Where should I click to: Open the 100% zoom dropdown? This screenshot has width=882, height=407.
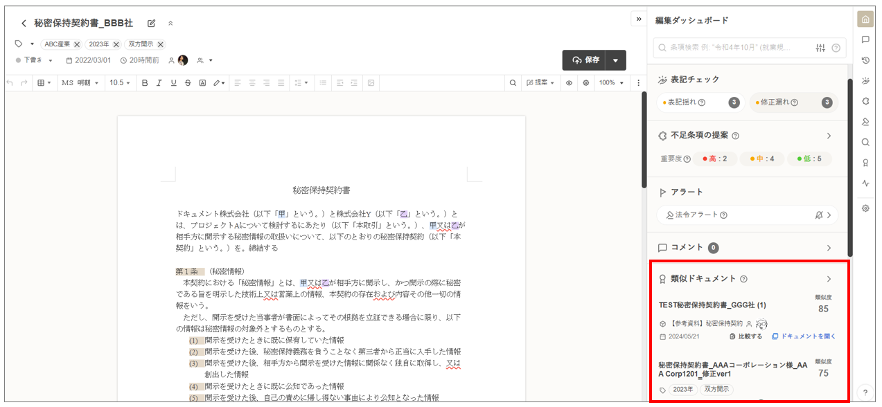pyautogui.click(x=610, y=83)
